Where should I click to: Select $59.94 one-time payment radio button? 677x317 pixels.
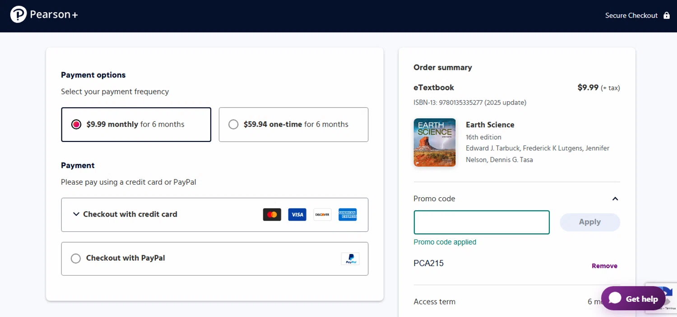tap(233, 124)
